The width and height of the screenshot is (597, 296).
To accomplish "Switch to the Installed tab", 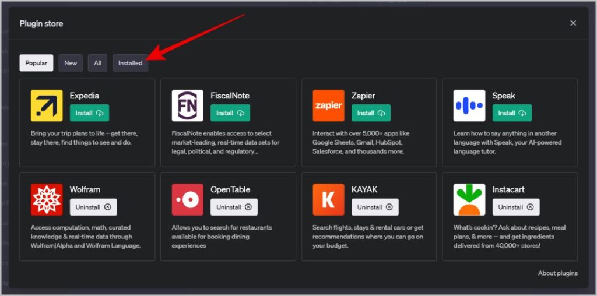I will [130, 63].
